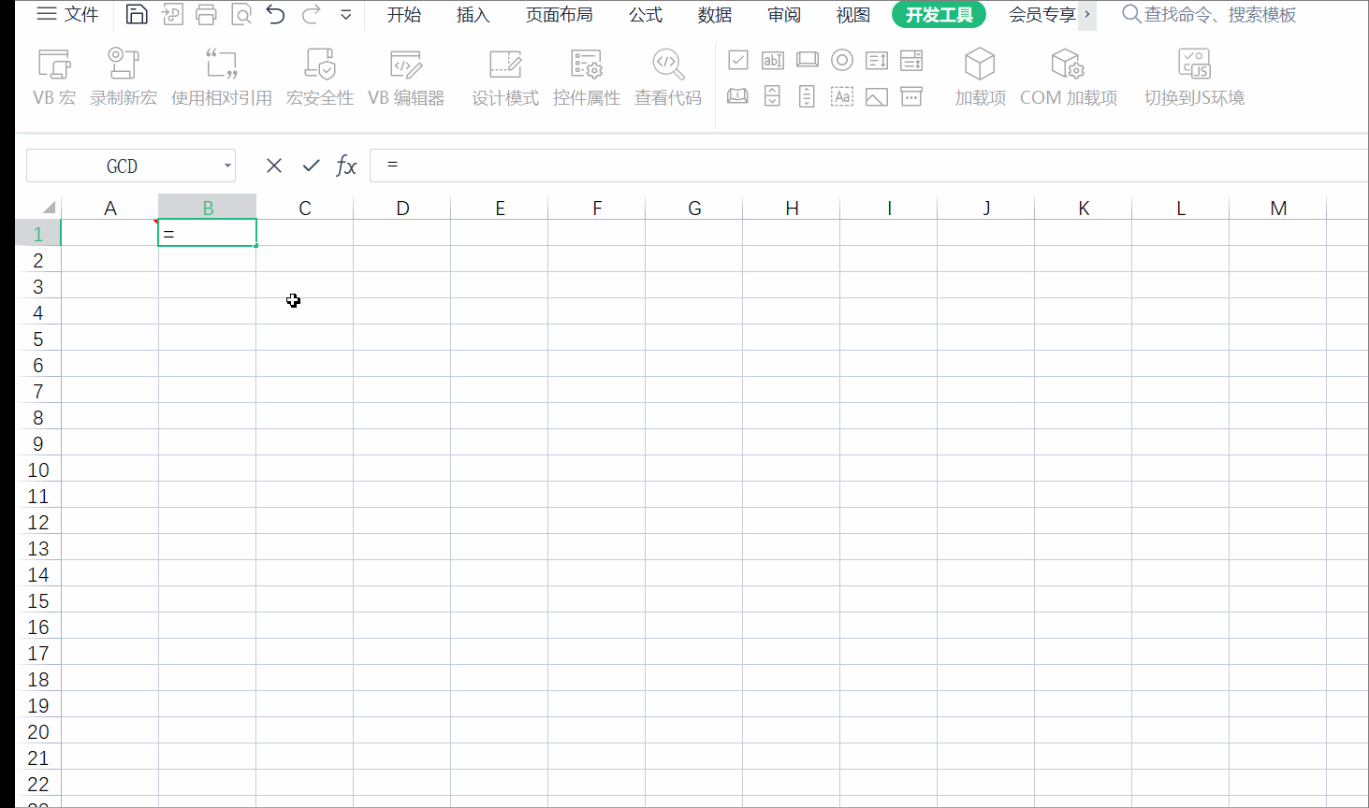The width and height of the screenshot is (1369, 808).
Task: Click the Name Box showing GCD
Action: pyautogui.click(x=122, y=166)
